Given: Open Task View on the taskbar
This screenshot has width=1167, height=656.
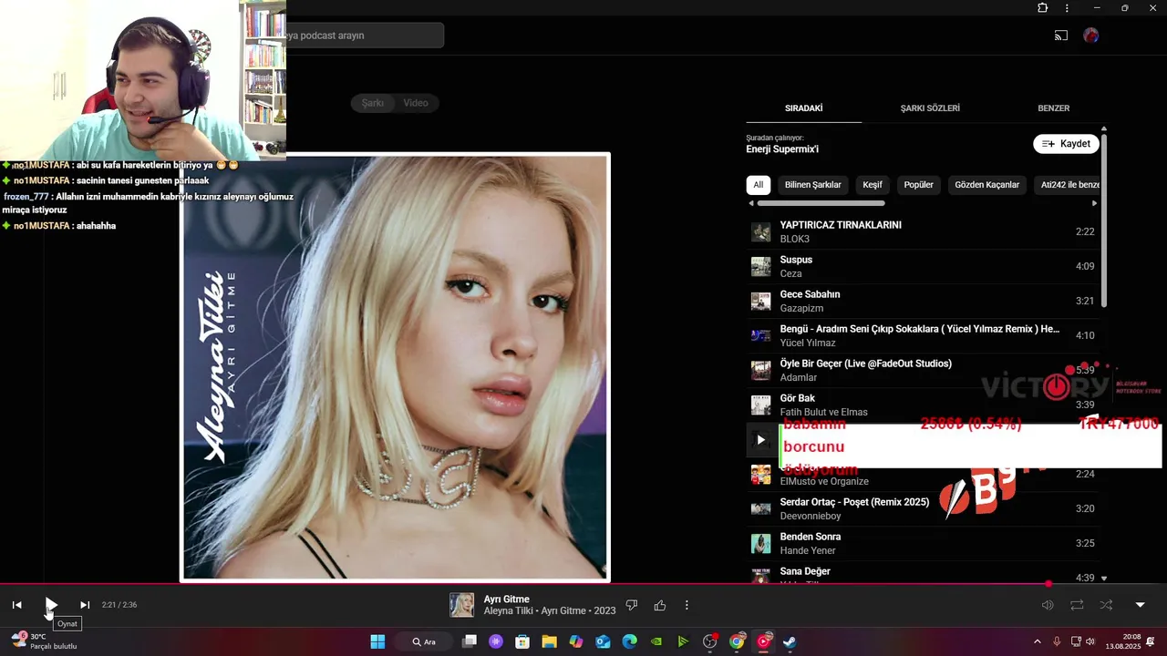Looking at the screenshot, I should (470, 641).
